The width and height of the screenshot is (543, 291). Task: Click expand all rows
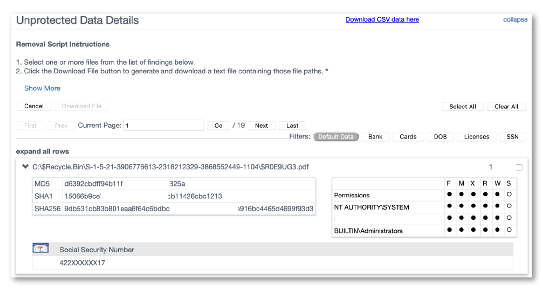click(42, 151)
